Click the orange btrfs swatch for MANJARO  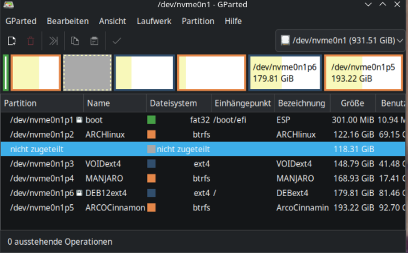pyautogui.click(x=152, y=178)
